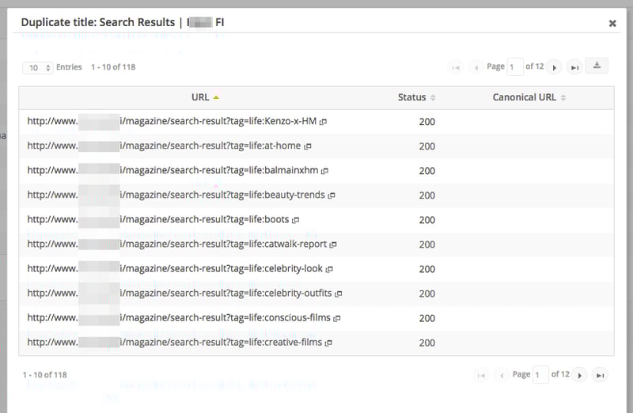Click bottom pagination last page icon

point(601,374)
